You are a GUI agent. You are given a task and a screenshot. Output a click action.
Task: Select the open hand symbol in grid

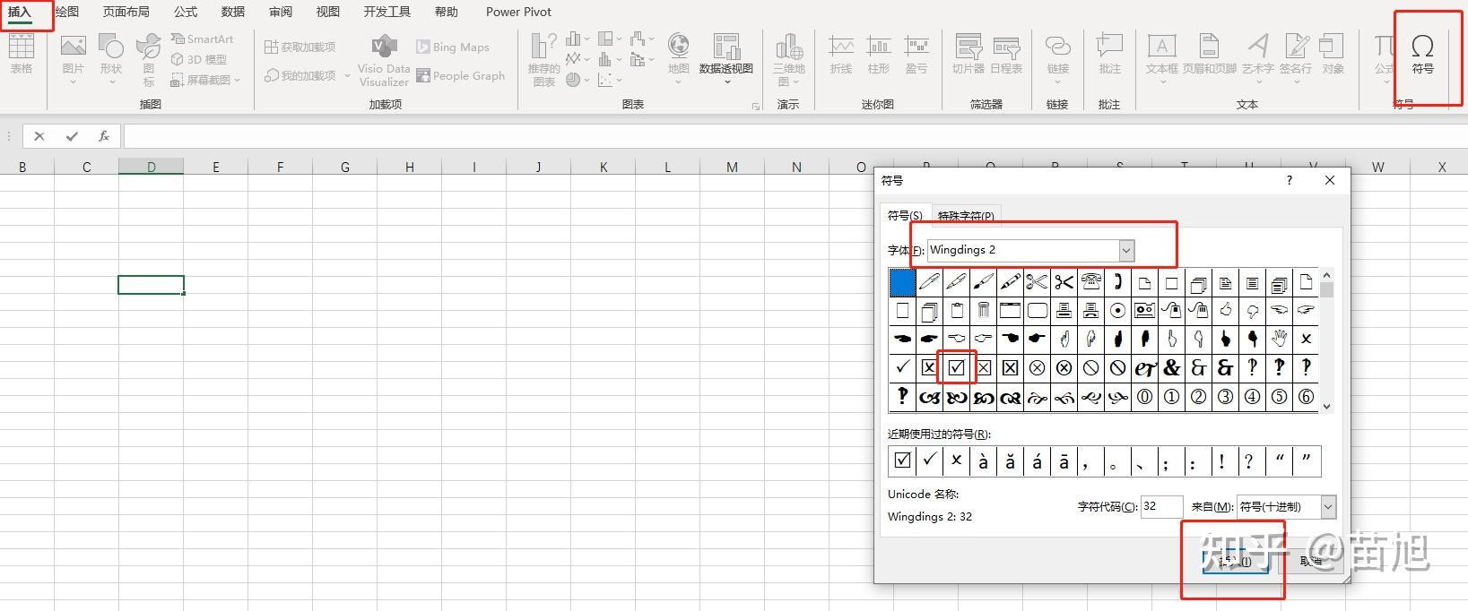click(x=1279, y=339)
